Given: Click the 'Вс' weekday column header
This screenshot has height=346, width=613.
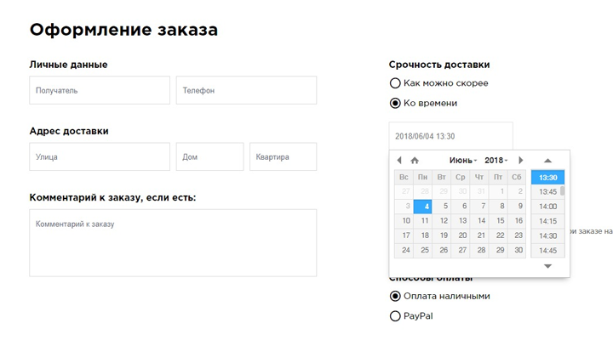Looking at the screenshot, I should 404,177.
